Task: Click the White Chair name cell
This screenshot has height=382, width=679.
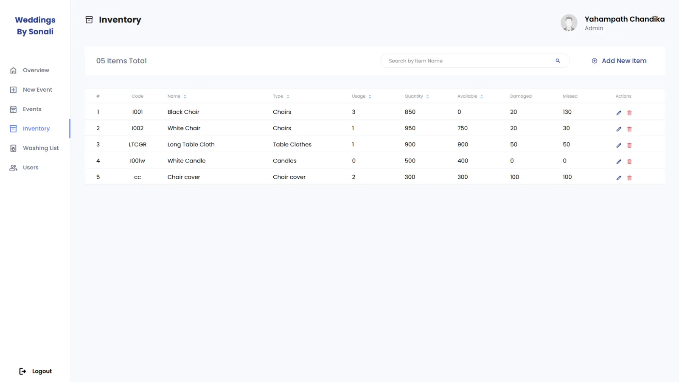Action: (184, 128)
